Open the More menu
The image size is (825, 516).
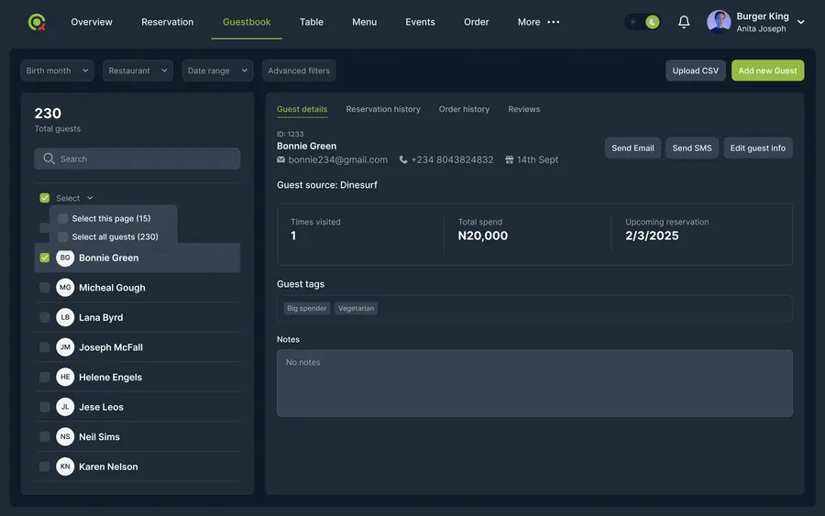tap(538, 22)
